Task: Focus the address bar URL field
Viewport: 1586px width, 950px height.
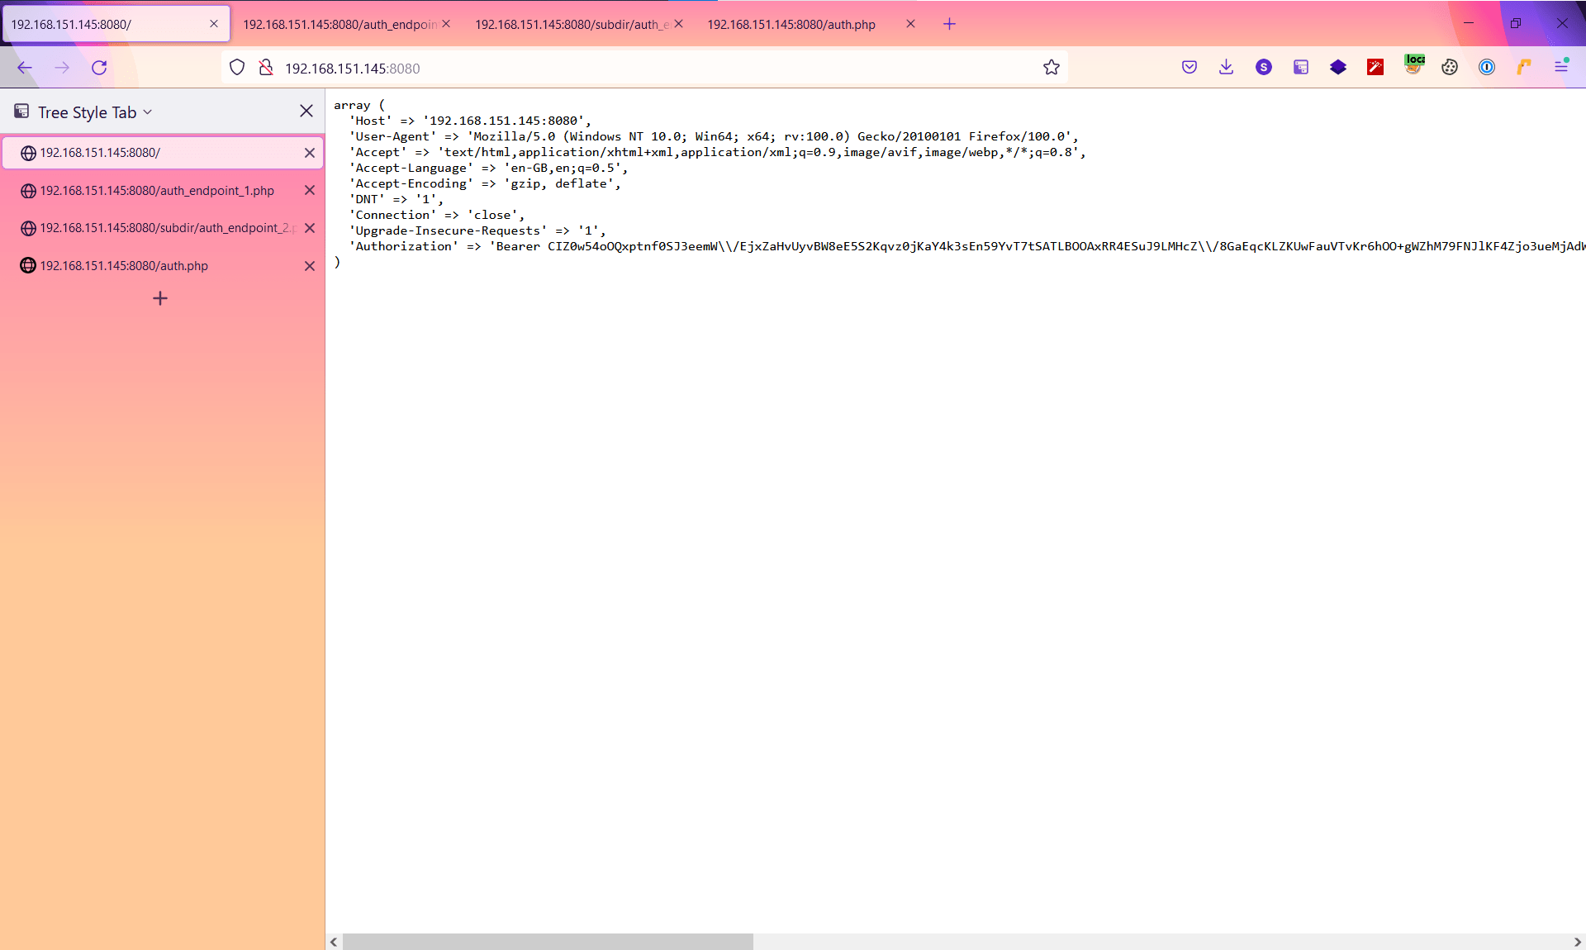Action: pos(644,69)
